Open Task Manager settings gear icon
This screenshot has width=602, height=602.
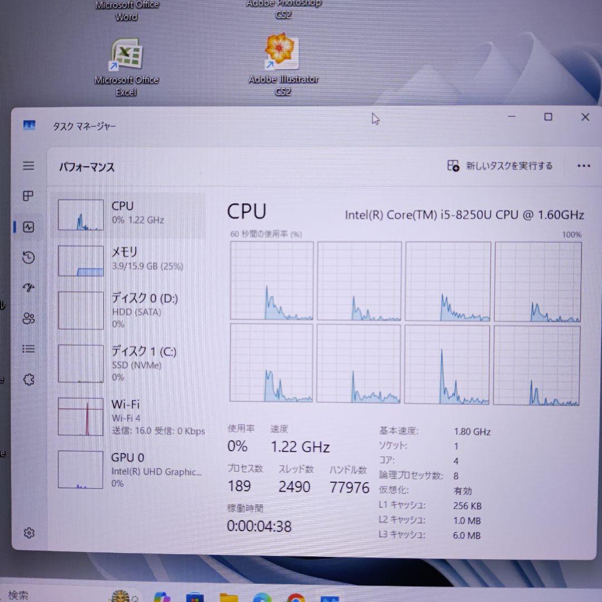[29, 533]
